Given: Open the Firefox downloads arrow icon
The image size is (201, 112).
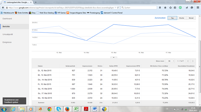Looking at the screenshot, I should pyautogui.click(x=160, y=8).
